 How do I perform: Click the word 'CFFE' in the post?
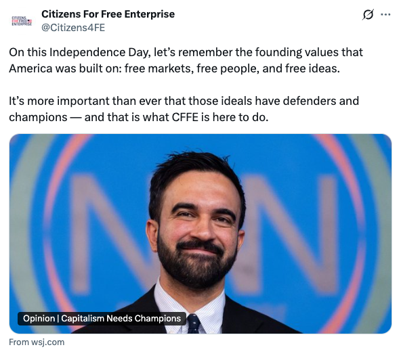coord(185,117)
